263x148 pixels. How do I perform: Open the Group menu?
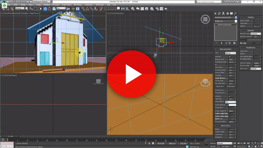point(23,5)
